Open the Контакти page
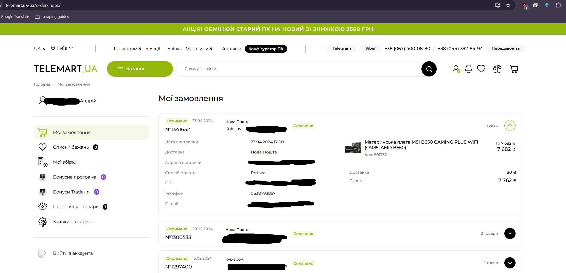This screenshot has height=273, width=566. pos(231,49)
